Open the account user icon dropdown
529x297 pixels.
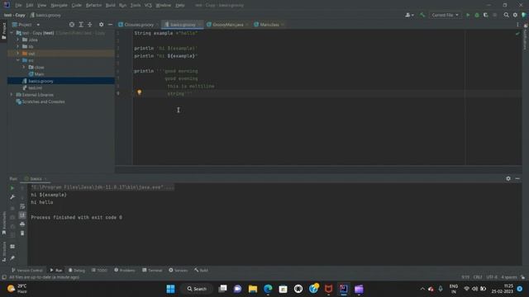tap(410, 15)
